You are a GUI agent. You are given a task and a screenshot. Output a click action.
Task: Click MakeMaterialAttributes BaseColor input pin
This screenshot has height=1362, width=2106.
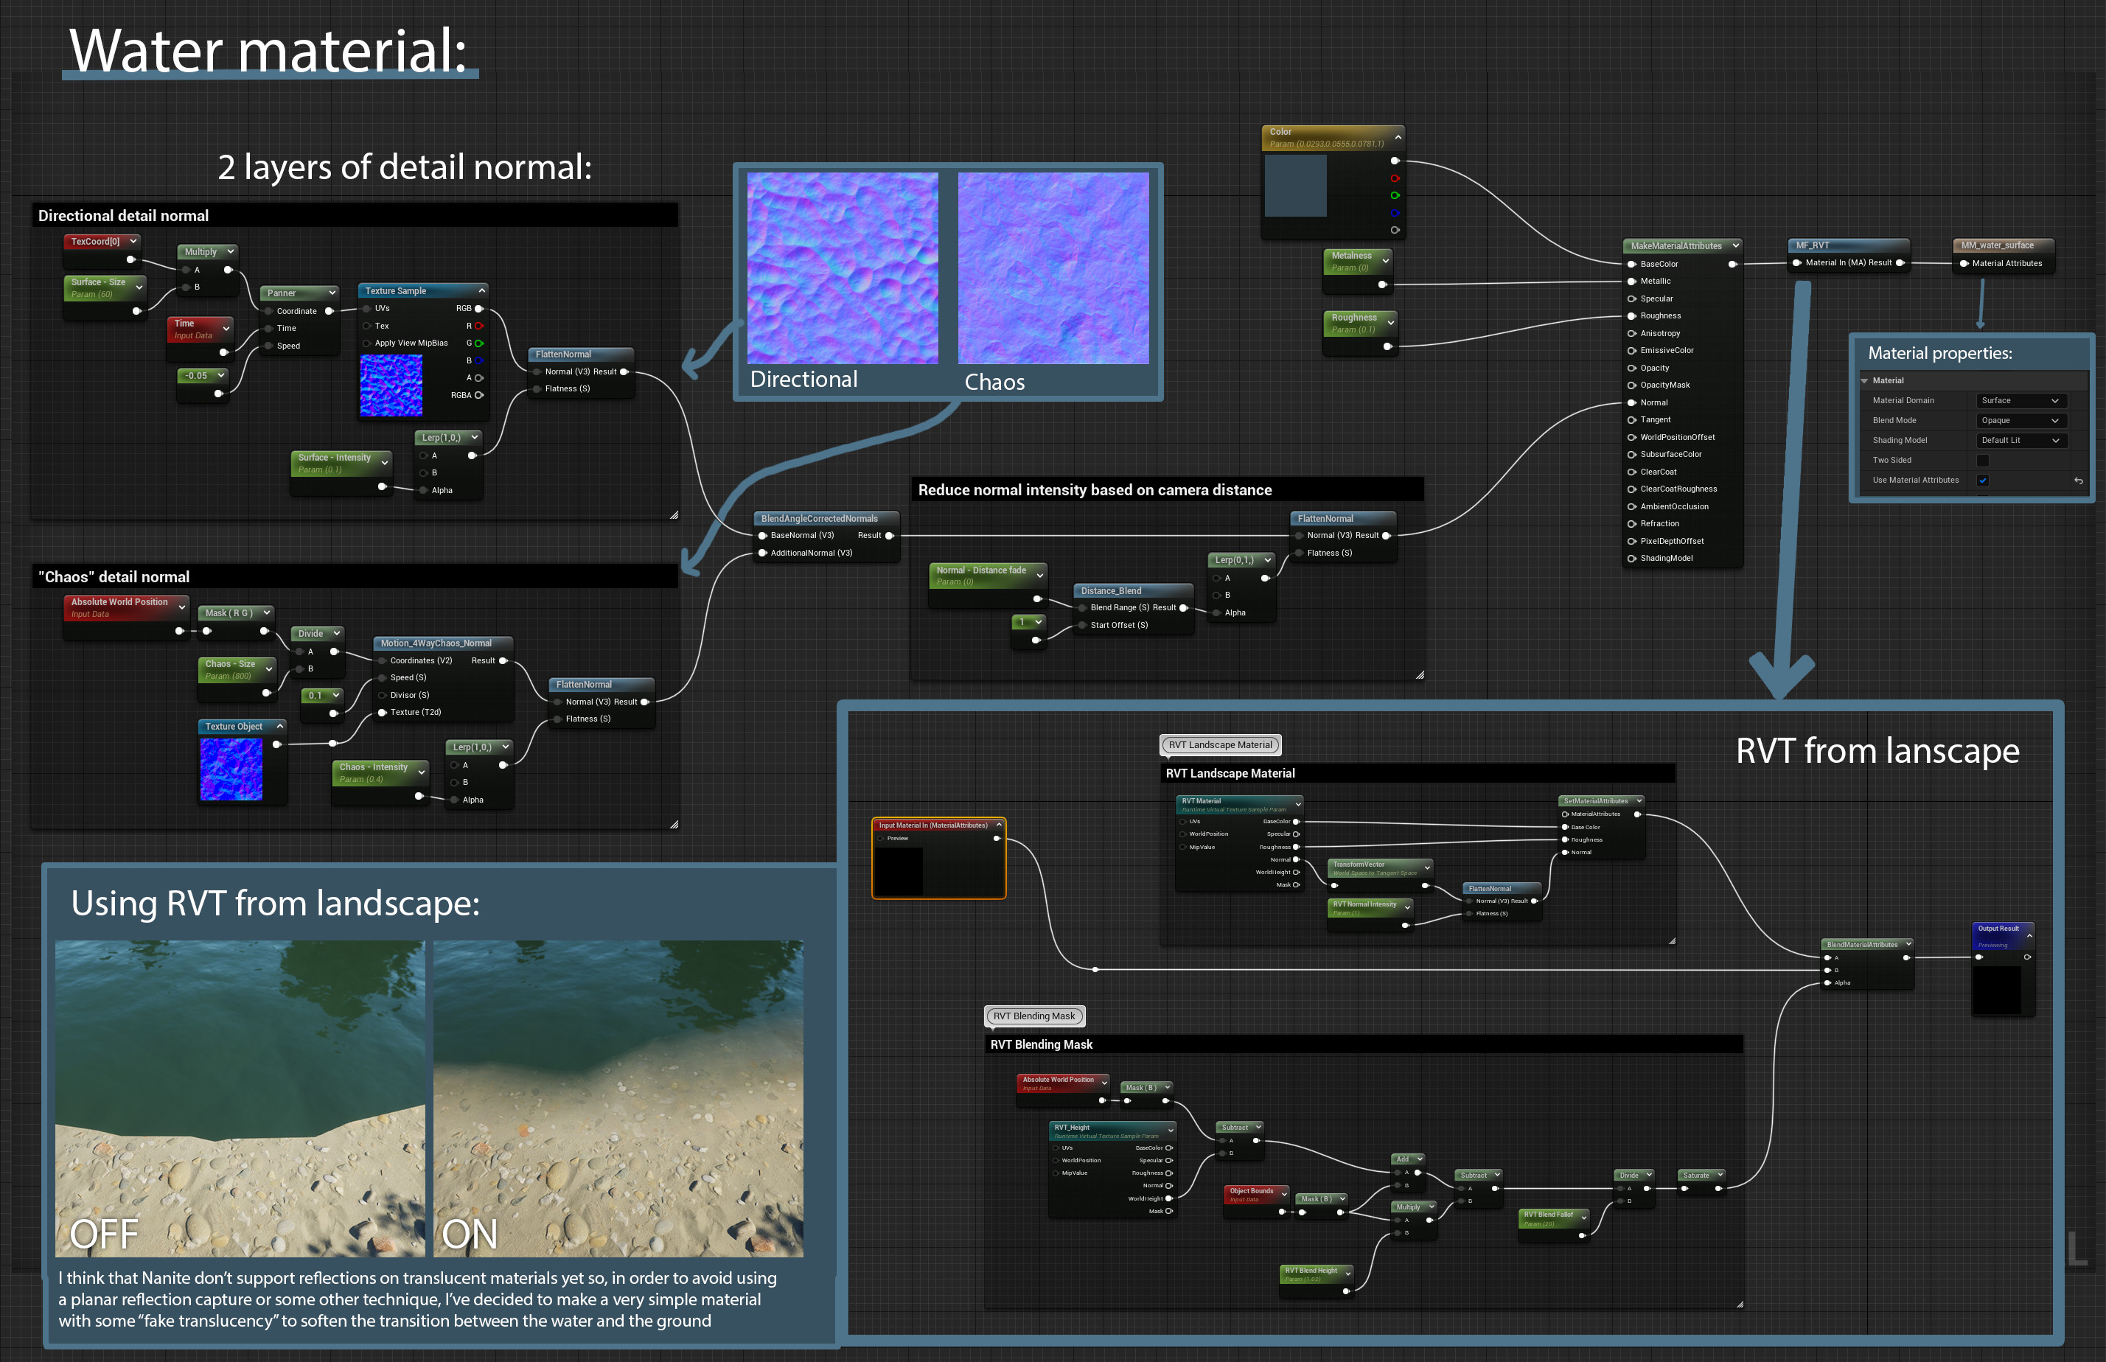click(x=1632, y=265)
